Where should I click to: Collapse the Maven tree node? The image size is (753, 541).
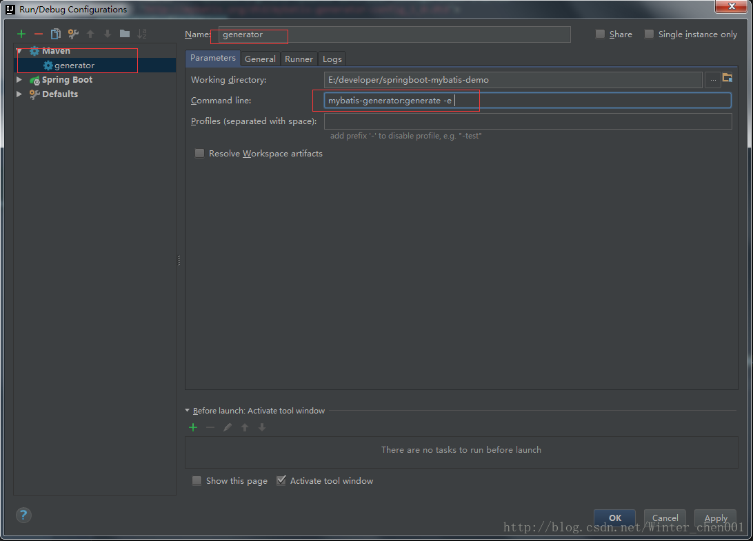(x=19, y=51)
